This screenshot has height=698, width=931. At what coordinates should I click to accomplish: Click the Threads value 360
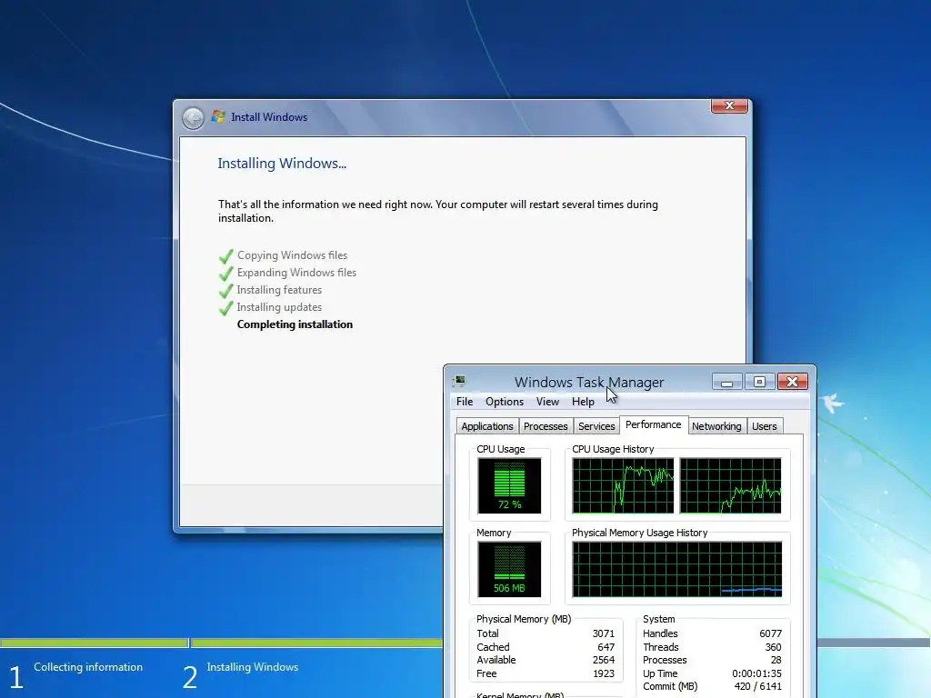[773, 647]
